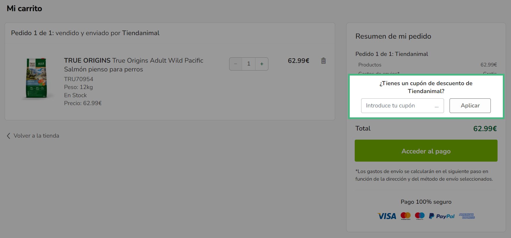Click the American Express payment logo
This screenshot has height=238, width=511.
(467, 216)
